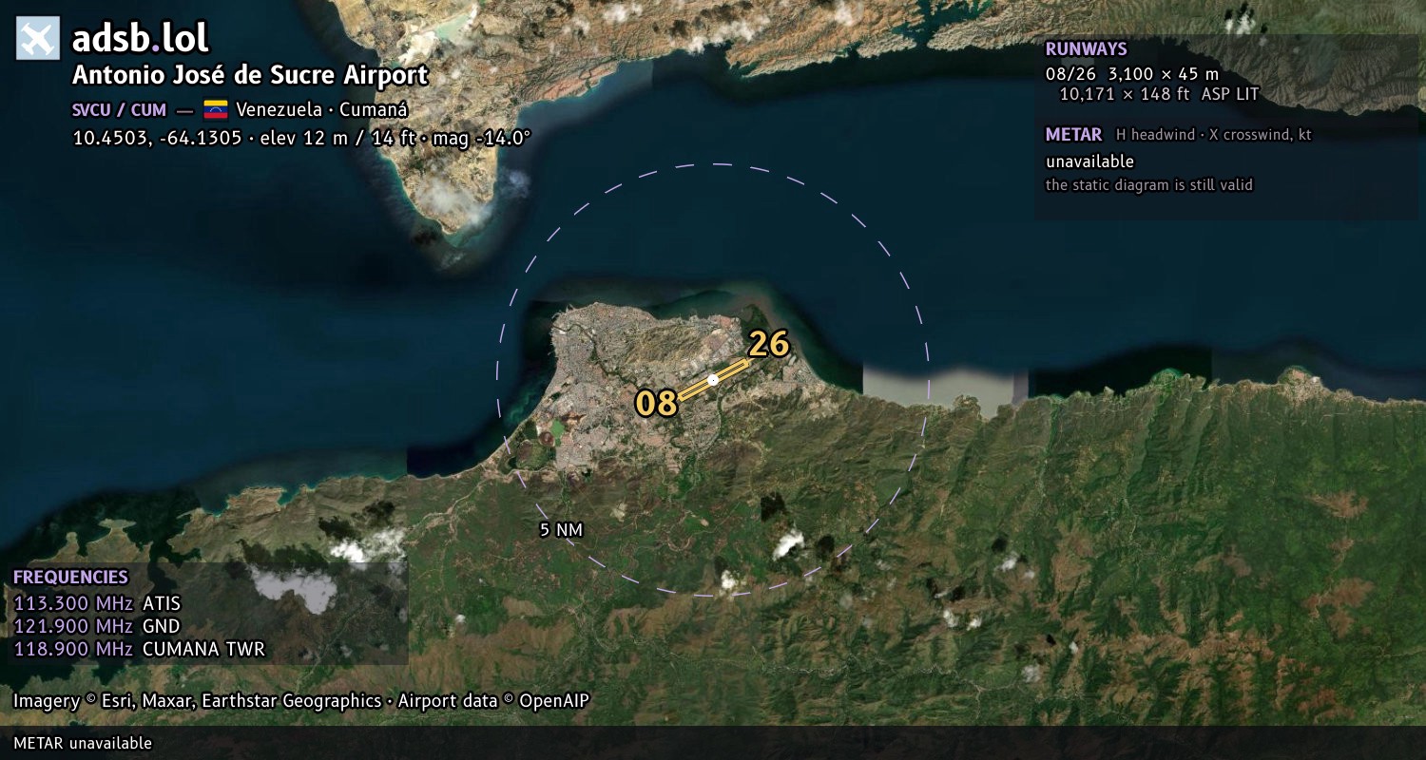Click the adsb.lol airplane logo icon
The width and height of the screenshot is (1426, 760).
click(38, 38)
